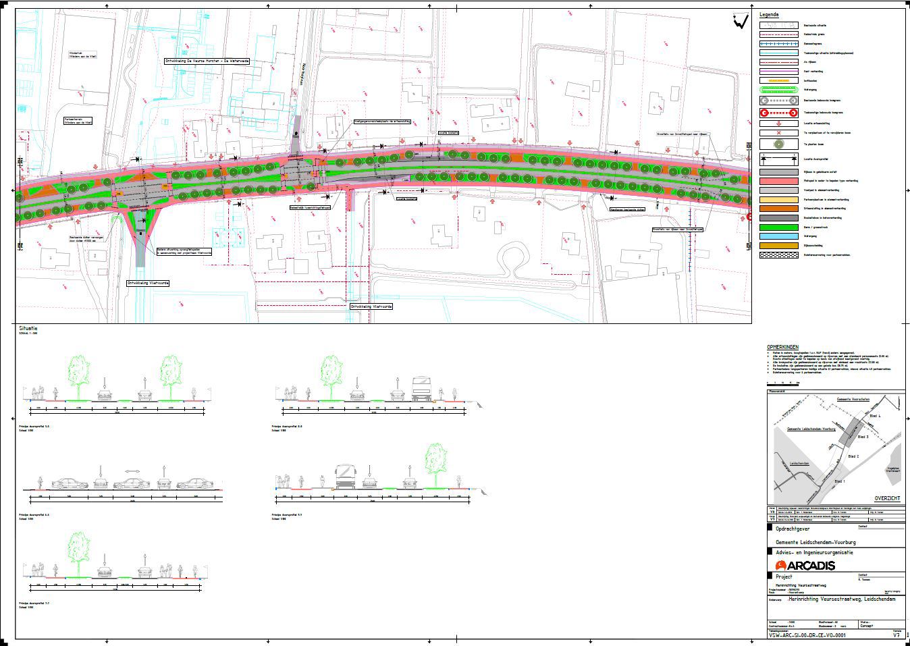Image resolution: width=910 pixels, height=646 pixels.
Task: Click the red circles legend symbol for future tree row
Action: point(778,113)
